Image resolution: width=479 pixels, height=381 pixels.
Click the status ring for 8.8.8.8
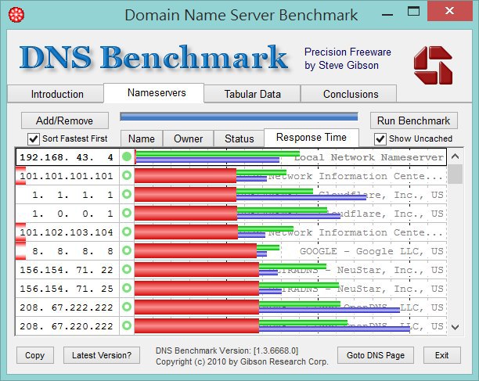coord(127,250)
